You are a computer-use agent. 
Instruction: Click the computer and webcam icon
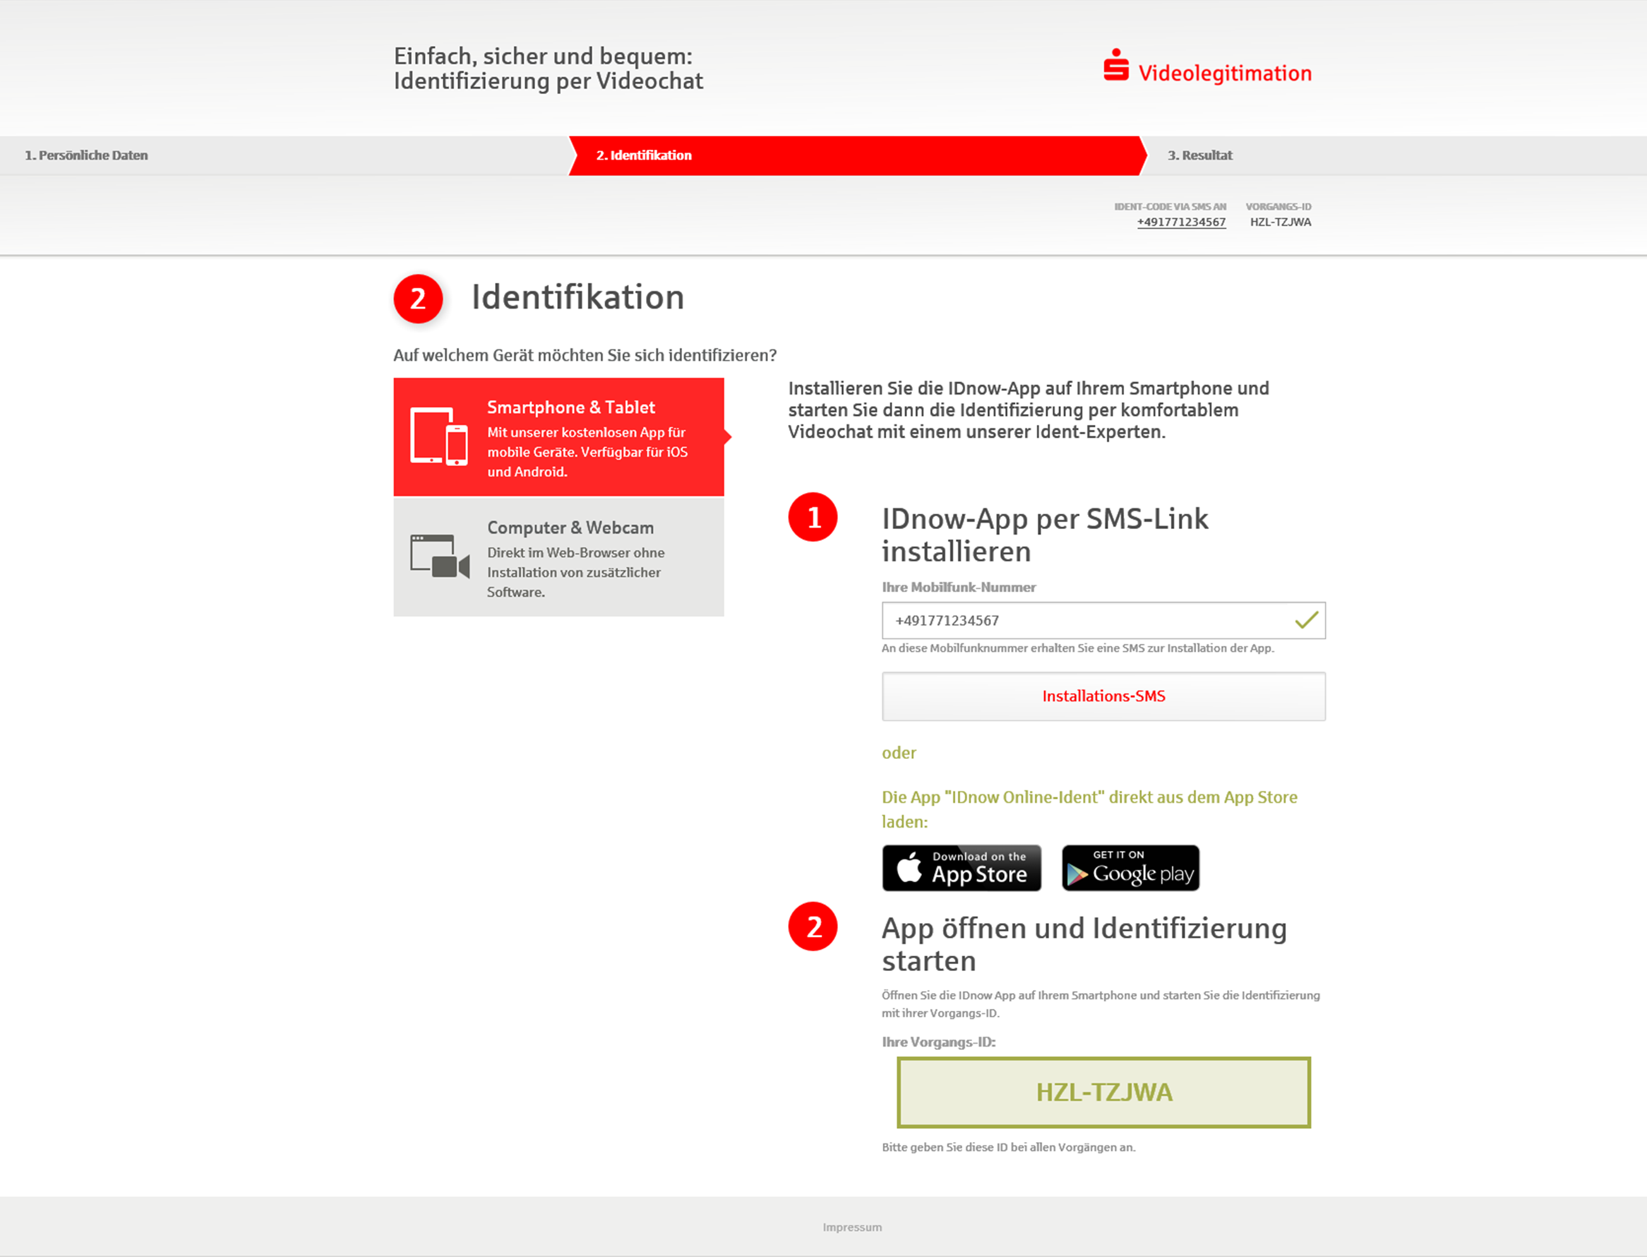click(x=440, y=556)
